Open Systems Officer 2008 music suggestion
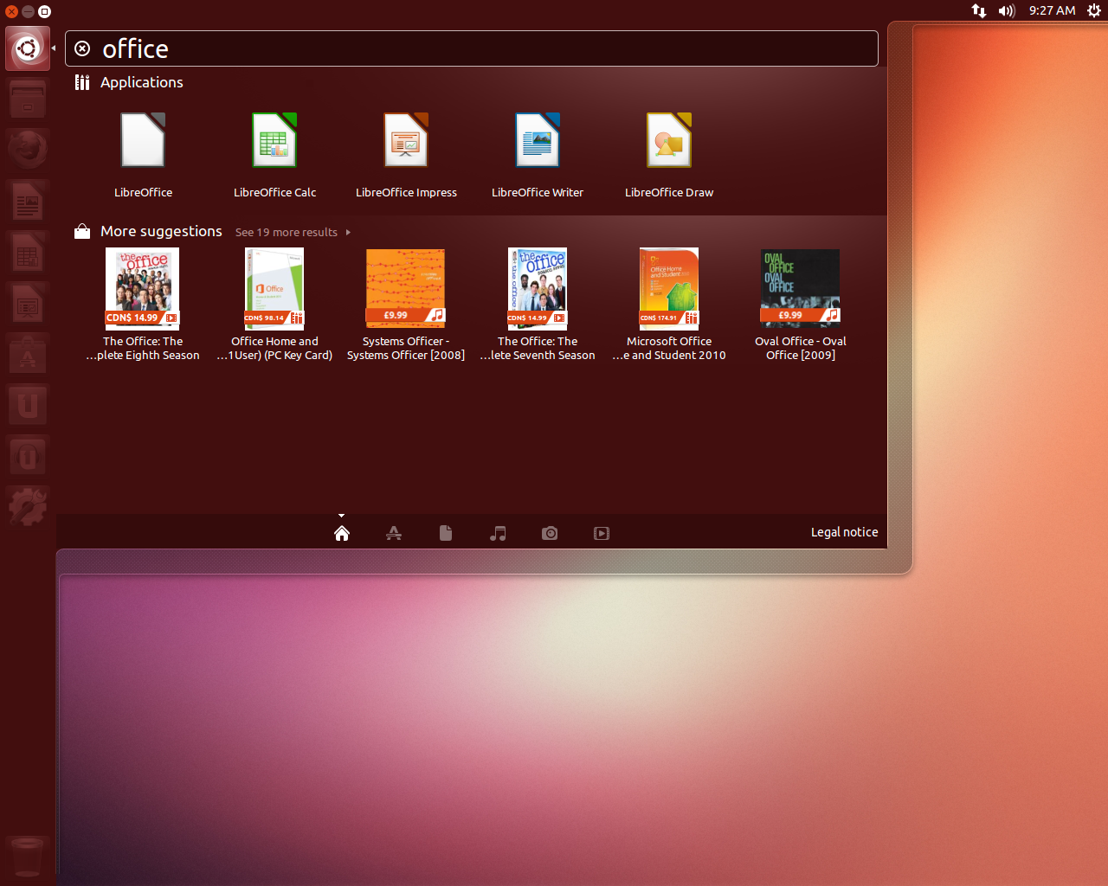 406,305
